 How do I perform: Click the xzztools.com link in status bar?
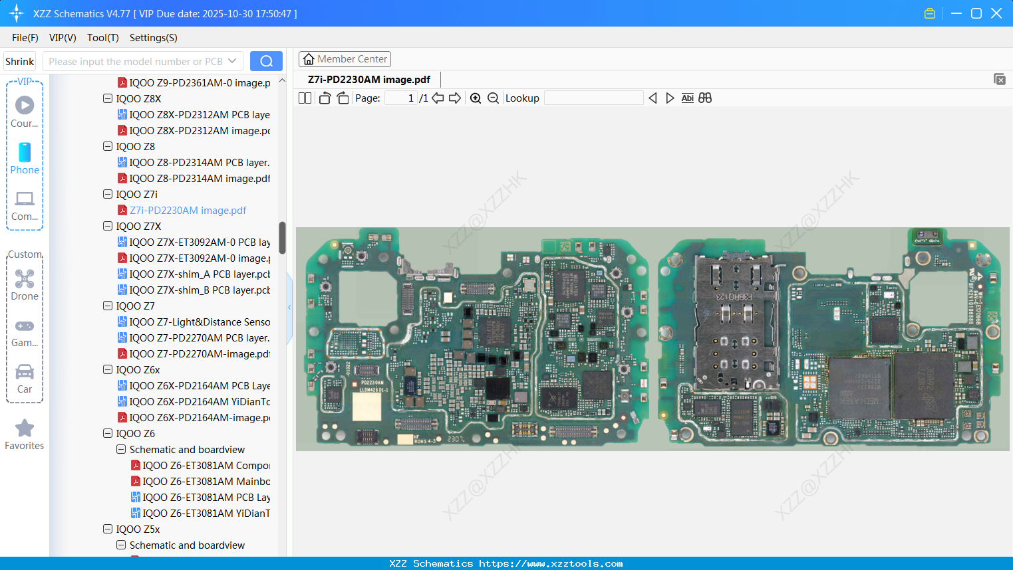point(551,563)
